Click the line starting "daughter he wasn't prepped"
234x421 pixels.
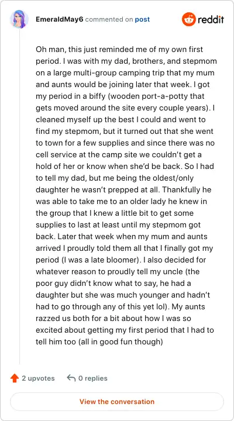123,190
